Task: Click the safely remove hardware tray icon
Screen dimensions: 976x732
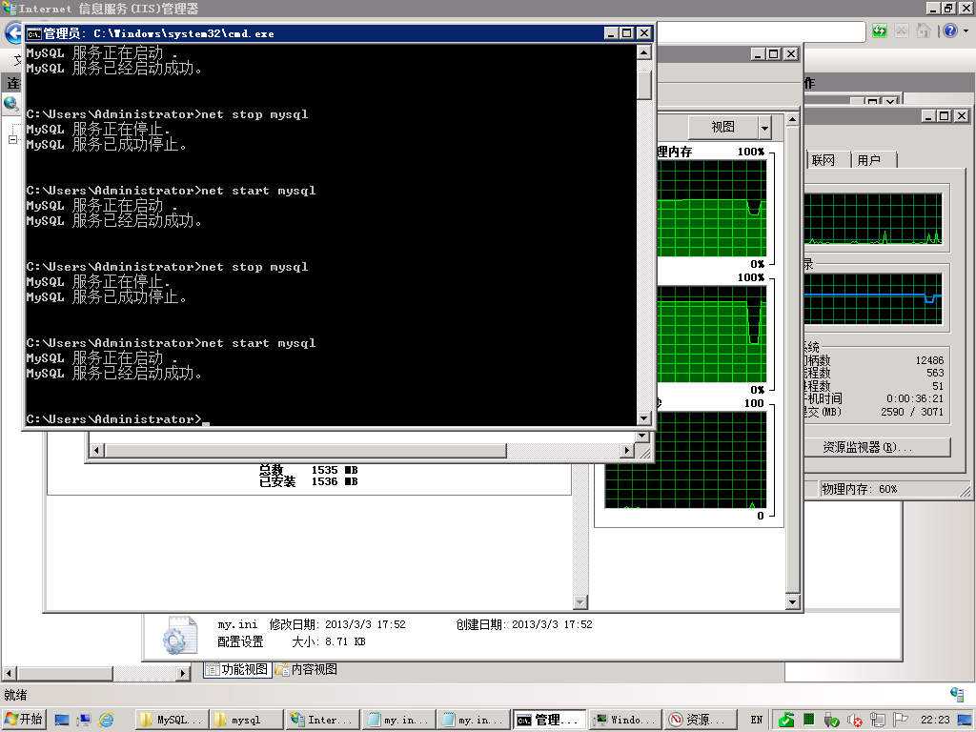Action: (831, 721)
